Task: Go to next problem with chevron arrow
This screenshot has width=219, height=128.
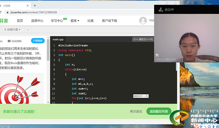Action: (28, 30)
